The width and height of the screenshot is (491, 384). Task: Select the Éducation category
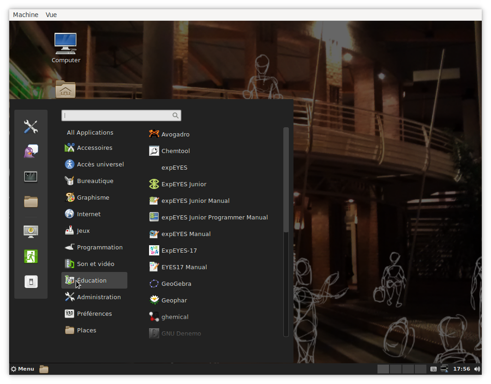click(94, 280)
